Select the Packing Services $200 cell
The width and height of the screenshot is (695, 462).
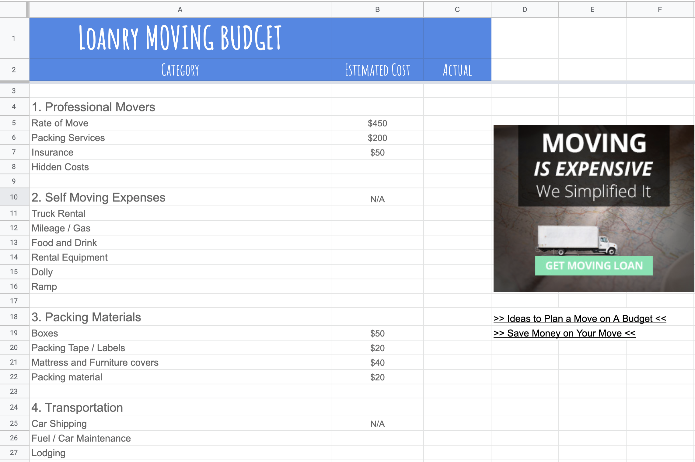[377, 138]
